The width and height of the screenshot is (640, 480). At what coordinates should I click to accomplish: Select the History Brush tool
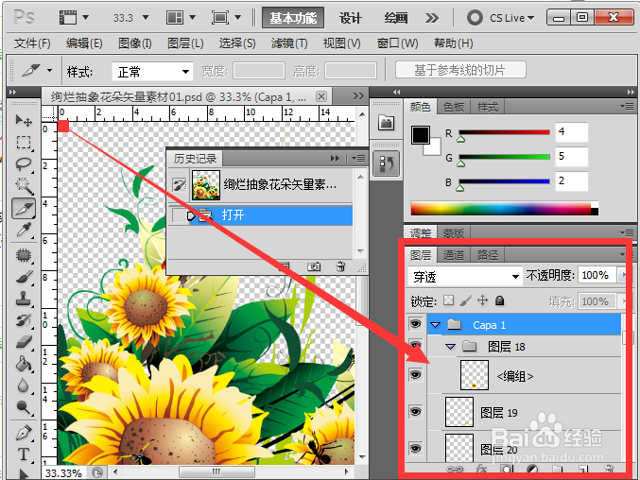(x=24, y=320)
